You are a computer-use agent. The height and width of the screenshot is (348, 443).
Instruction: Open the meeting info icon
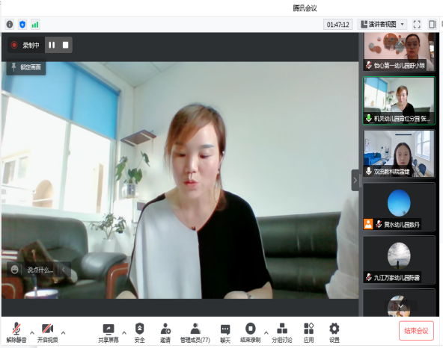coord(10,25)
